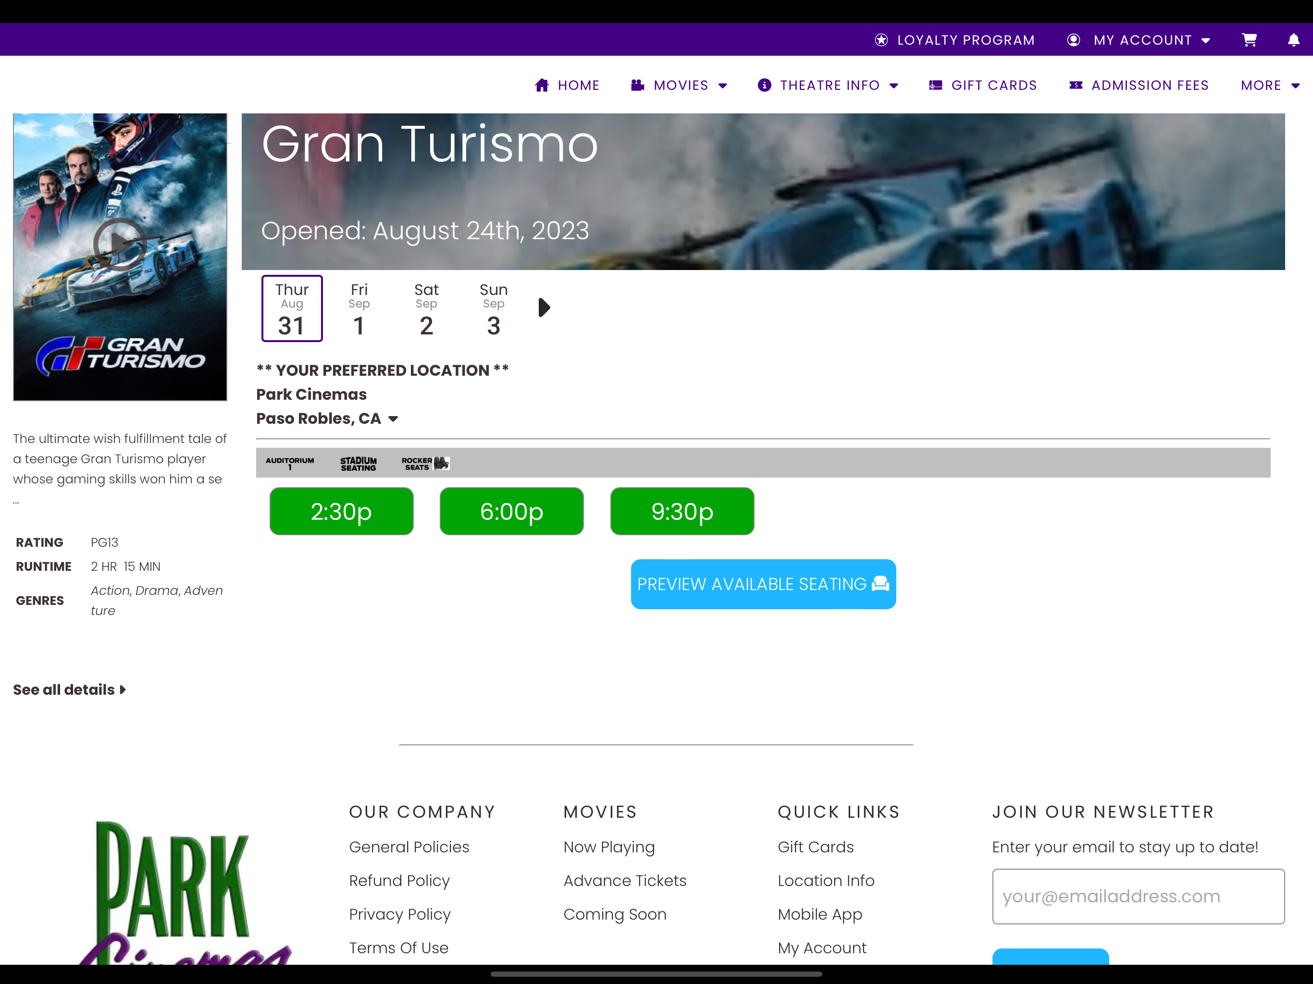The height and width of the screenshot is (984, 1313).
Task: Click the Movies camera icon
Action: click(637, 85)
